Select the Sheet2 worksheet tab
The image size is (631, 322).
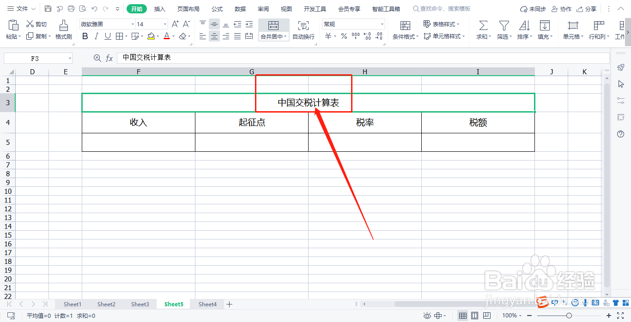[x=106, y=304]
